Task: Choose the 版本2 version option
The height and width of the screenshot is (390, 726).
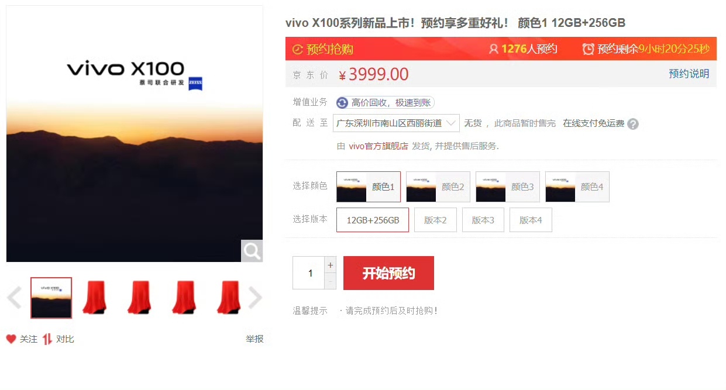Action: click(435, 220)
